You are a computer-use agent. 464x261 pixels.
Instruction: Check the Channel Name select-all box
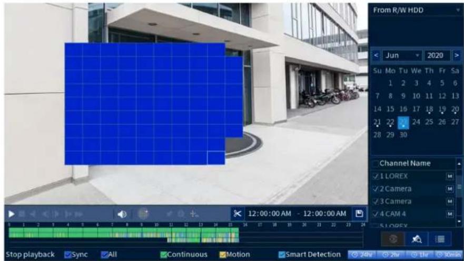[376, 164]
